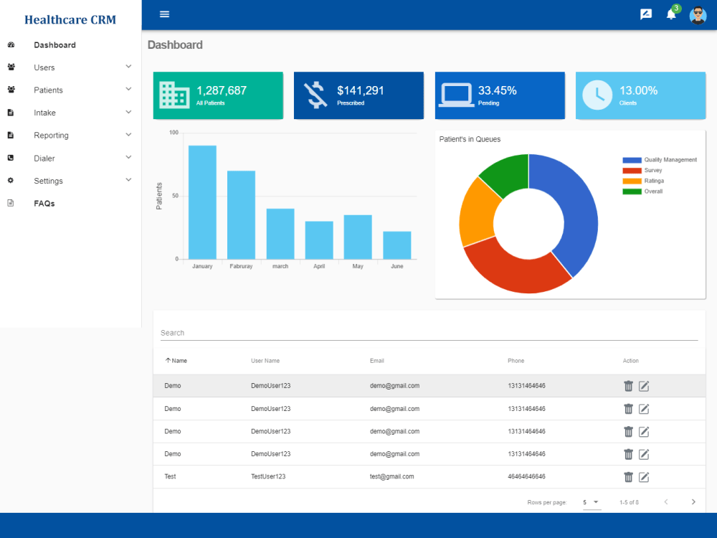
Task: Delete the Test user row
Action: coord(628,477)
